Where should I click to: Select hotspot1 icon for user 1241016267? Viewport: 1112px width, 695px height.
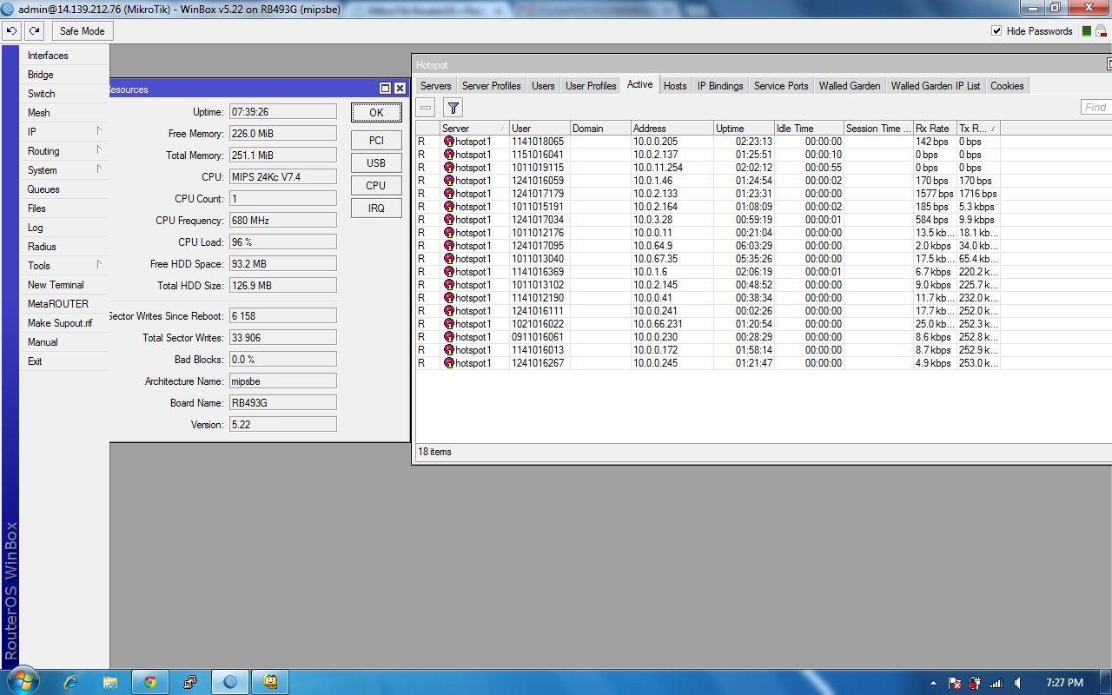[x=449, y=363]
